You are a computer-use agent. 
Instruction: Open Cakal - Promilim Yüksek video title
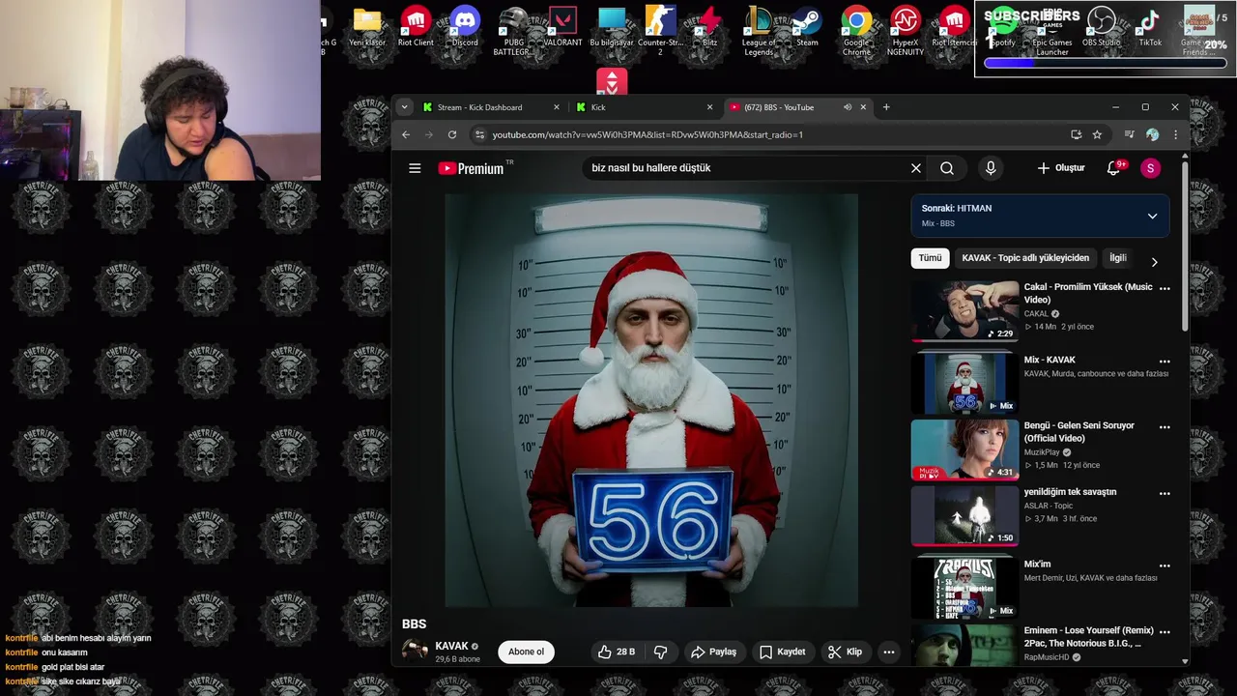[x=1088, y=293]
